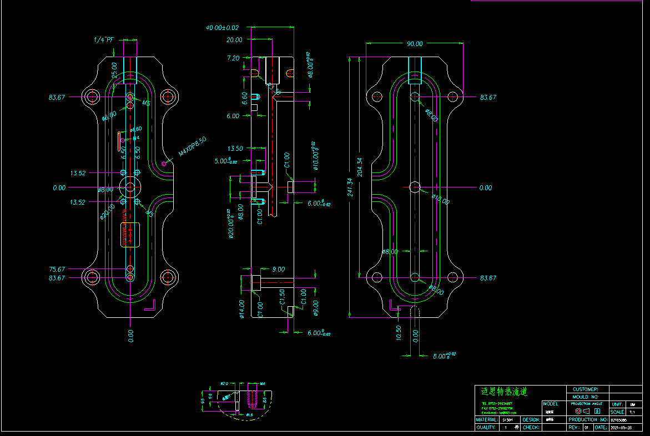Click the M4 threaded hole in detail view
The image size is (650, 436).
tap(253, 398)
